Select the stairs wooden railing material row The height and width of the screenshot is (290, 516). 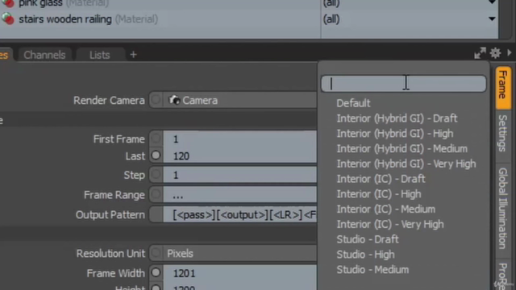(x=160, y=19)
